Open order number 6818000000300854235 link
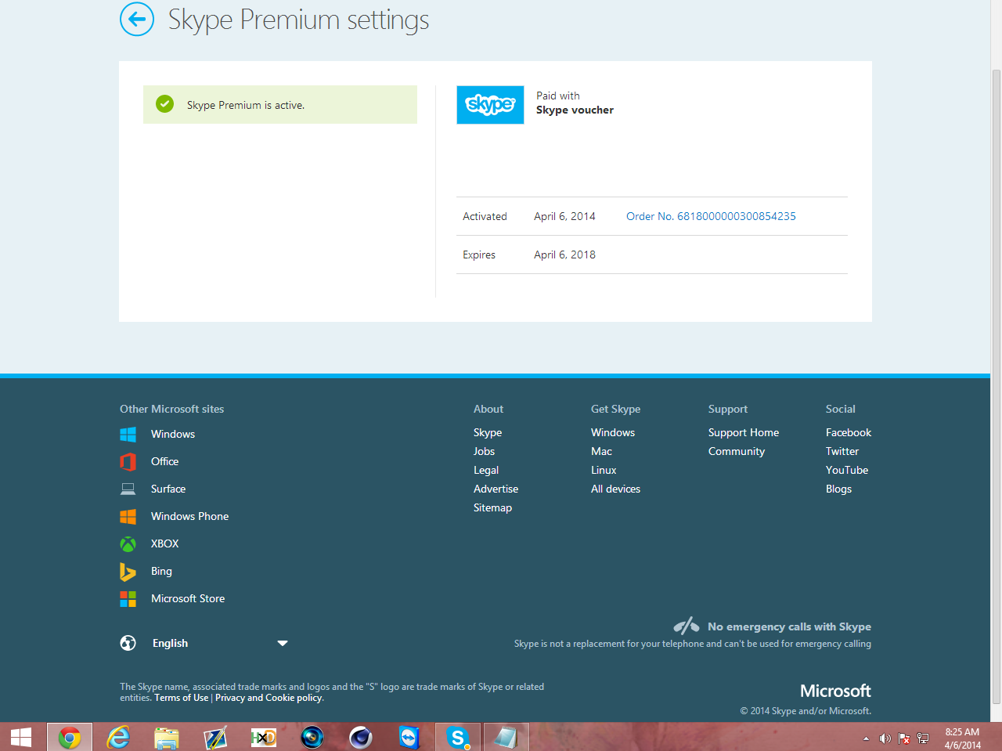 [711, 216]
